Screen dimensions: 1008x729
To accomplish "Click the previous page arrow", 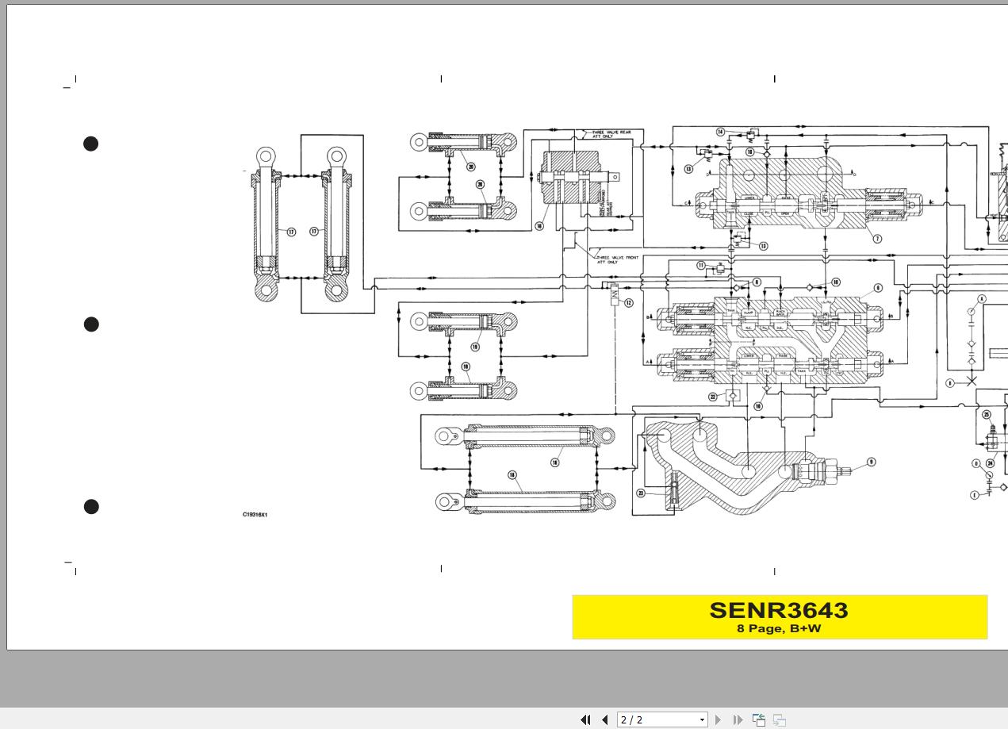I will point(604,719).
